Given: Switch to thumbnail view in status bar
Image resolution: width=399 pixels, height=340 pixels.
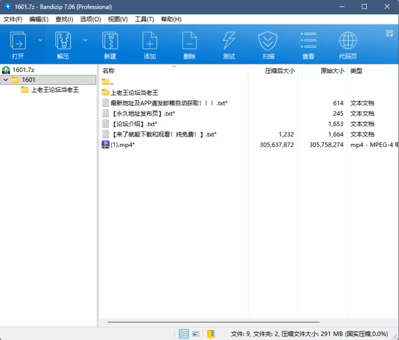Looking at the screenshot, I should click(196, 334).
